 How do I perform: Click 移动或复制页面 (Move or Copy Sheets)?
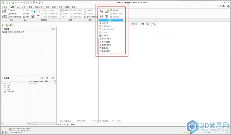(15, 17)
